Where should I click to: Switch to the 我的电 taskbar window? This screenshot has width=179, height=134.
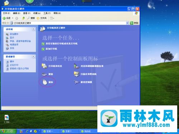pos(88,131)
